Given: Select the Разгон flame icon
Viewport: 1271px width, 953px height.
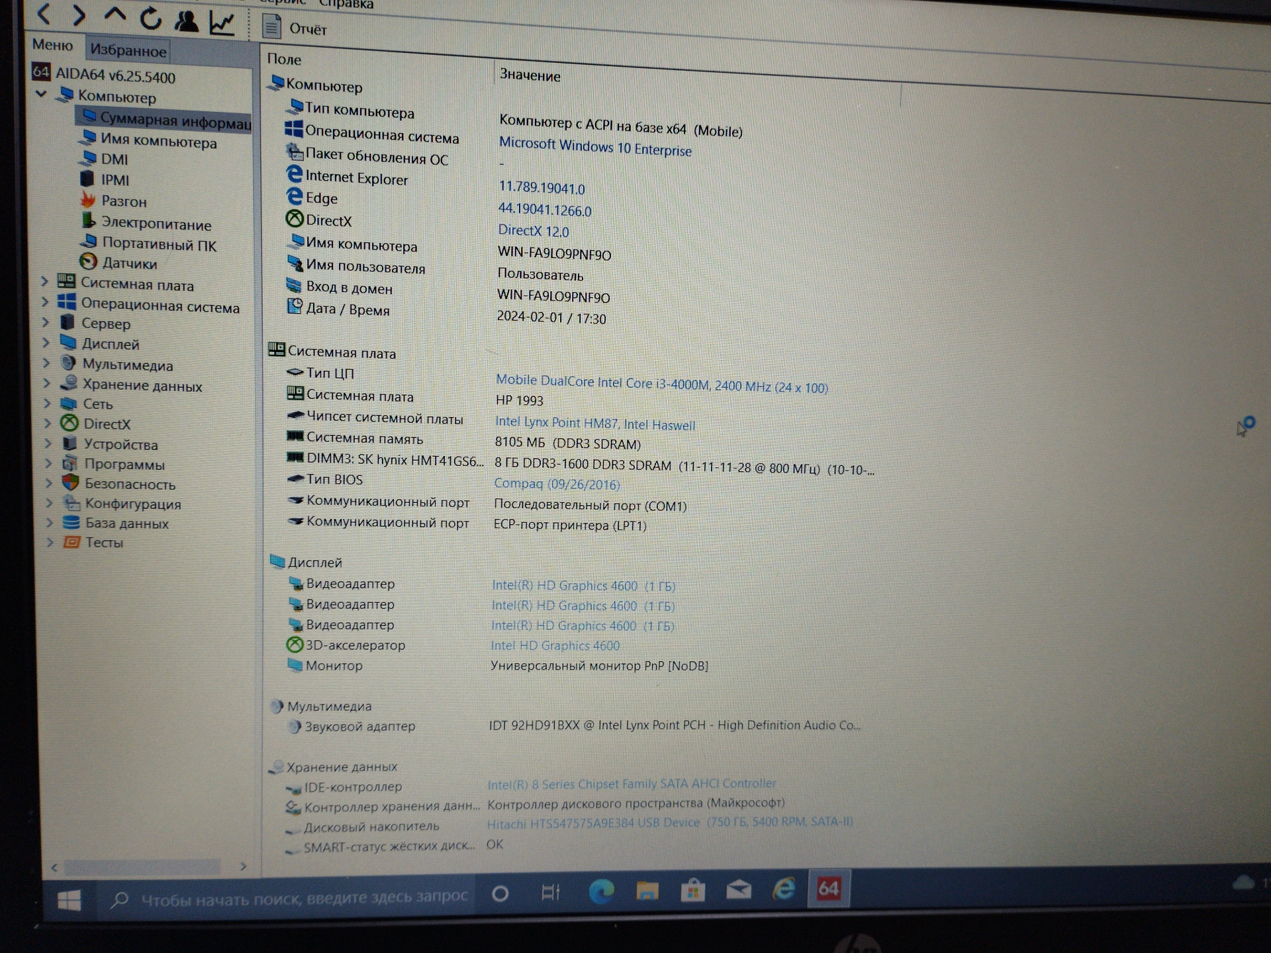Looking at the screenshot, I should tap(88, 199).
